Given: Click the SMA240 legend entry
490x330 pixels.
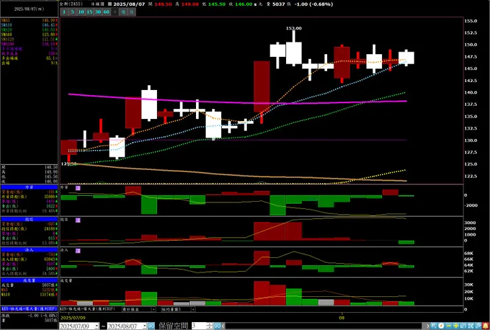Looking at the screenshot, I should click(29, 44).
